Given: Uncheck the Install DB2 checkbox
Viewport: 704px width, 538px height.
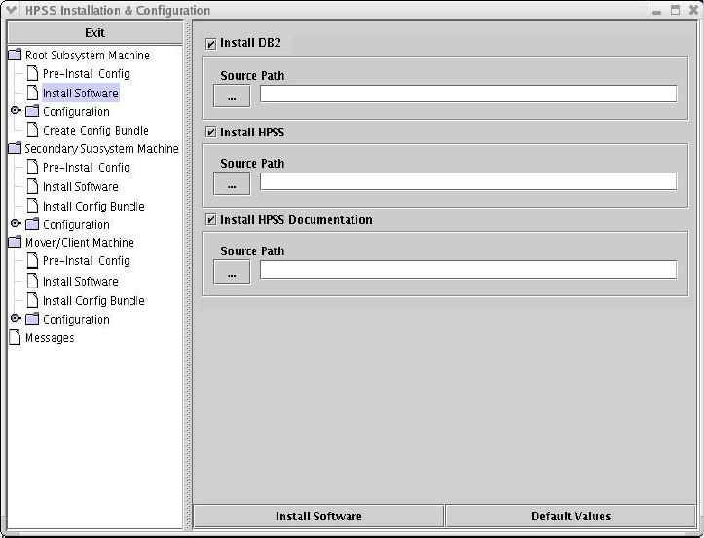Looking at the screenshot, I should click(210, 44).
